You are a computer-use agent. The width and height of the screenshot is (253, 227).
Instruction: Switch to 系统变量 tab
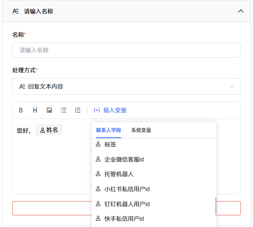141,130
